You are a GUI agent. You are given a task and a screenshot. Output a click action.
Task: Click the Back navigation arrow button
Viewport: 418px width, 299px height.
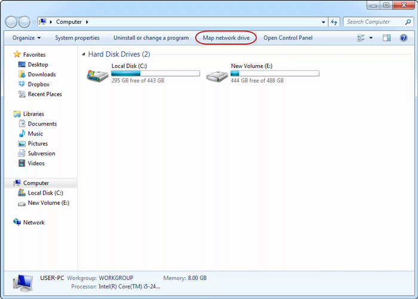(x=11, y=22)
